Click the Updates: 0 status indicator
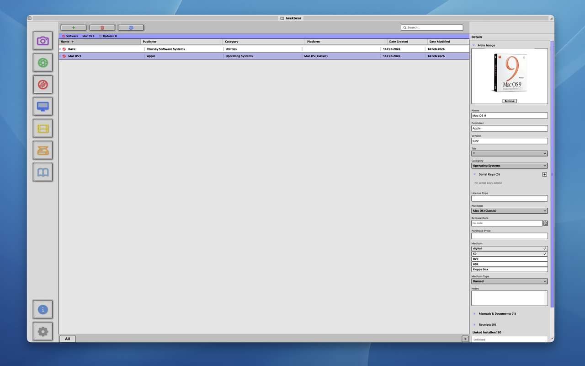585x366 pixels. [108, 36]
